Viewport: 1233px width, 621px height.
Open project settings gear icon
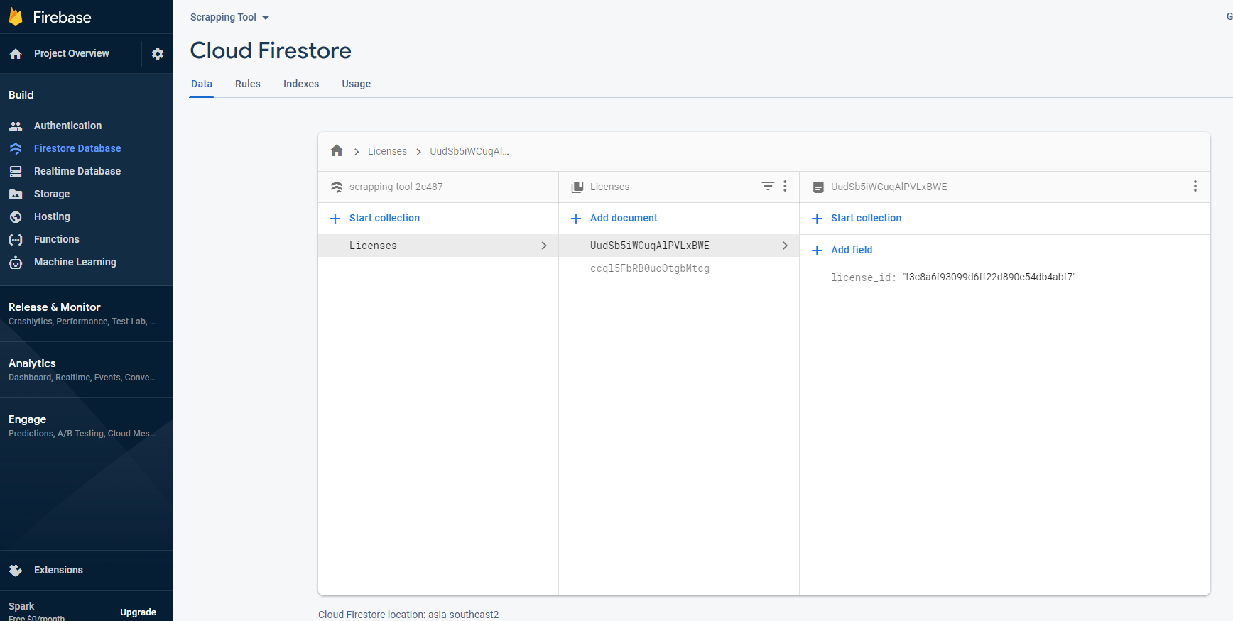[x=158, y=54]
